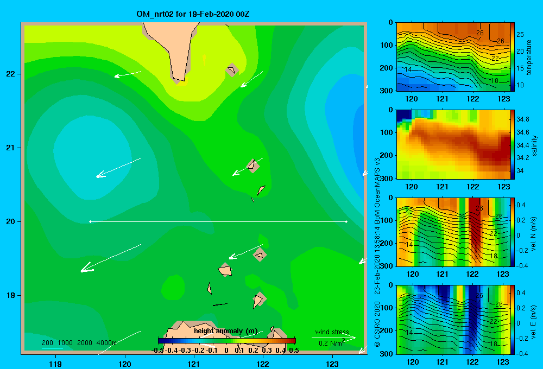The height and width of the screenshot is (369, 543).
Task: Click the light-blue low height anomaly near 120E 21N
Action: [x=92, y=157]
